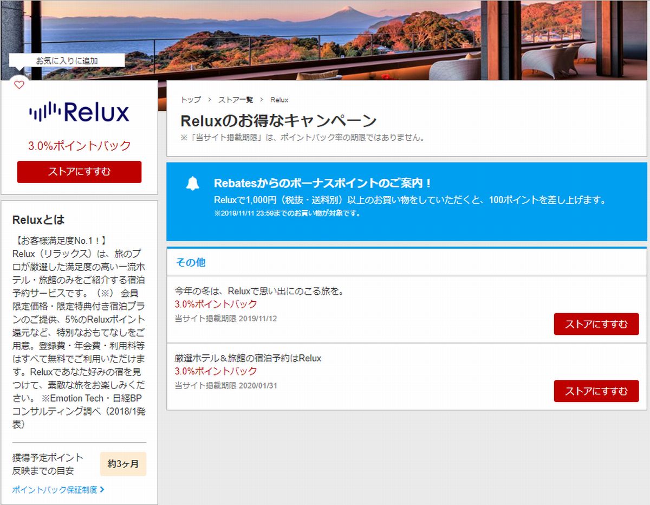Select the その他 tab heading

191,262
